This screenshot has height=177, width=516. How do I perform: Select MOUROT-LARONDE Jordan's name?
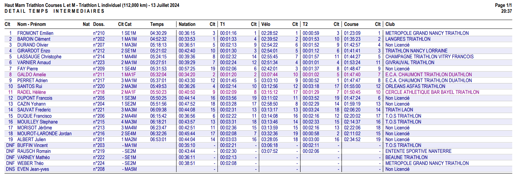click(x=44, y=134)
